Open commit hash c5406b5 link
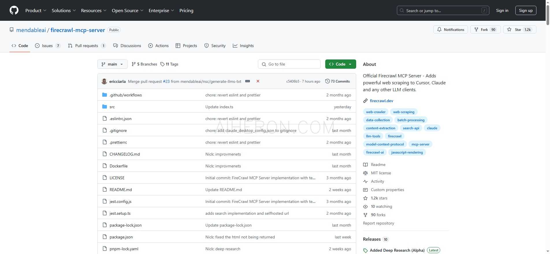Viewport: 550px width, 254px height. (x=293, y=81)
